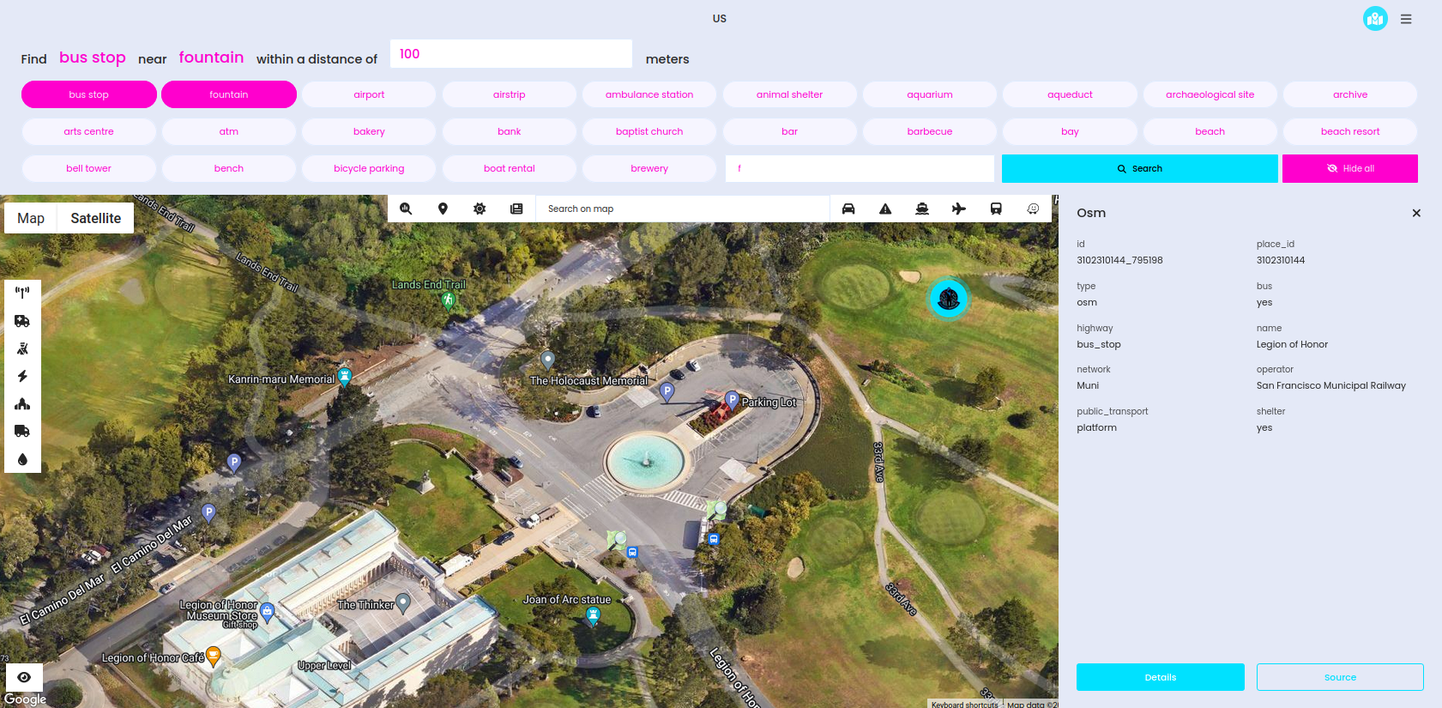Click the Hide all button

coord(1350,168)
